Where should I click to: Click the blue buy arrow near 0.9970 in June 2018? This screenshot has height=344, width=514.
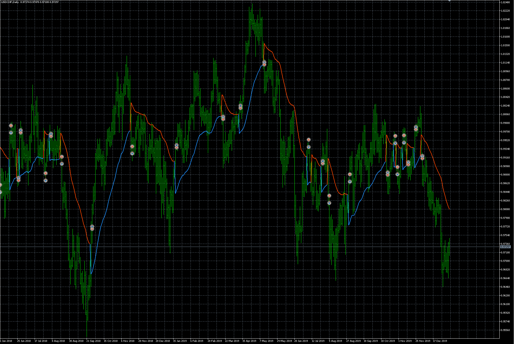point(11,133)
